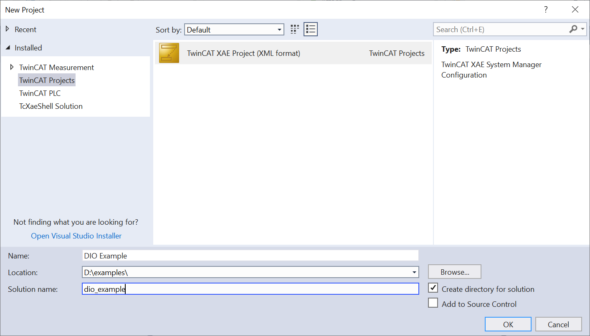The height and width of the screenshot is (336, 590).
Task: Switch to small icons view
Action: [295, 29]
